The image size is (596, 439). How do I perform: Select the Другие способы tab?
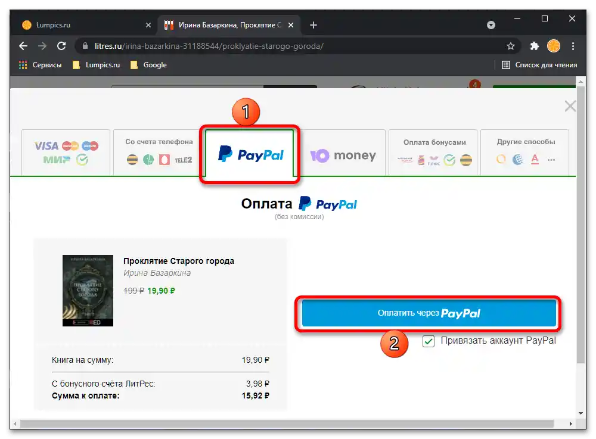pos(525,152)
